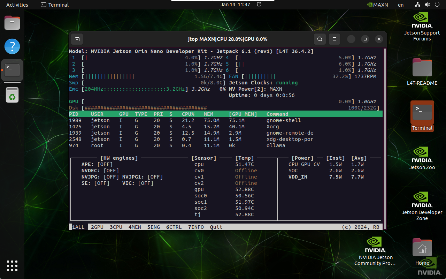Image resolution: width=446 pixels, height=279 pixels.
Task: Open the L4T-README folder on desktop
Action: click(x=422, y=71)
